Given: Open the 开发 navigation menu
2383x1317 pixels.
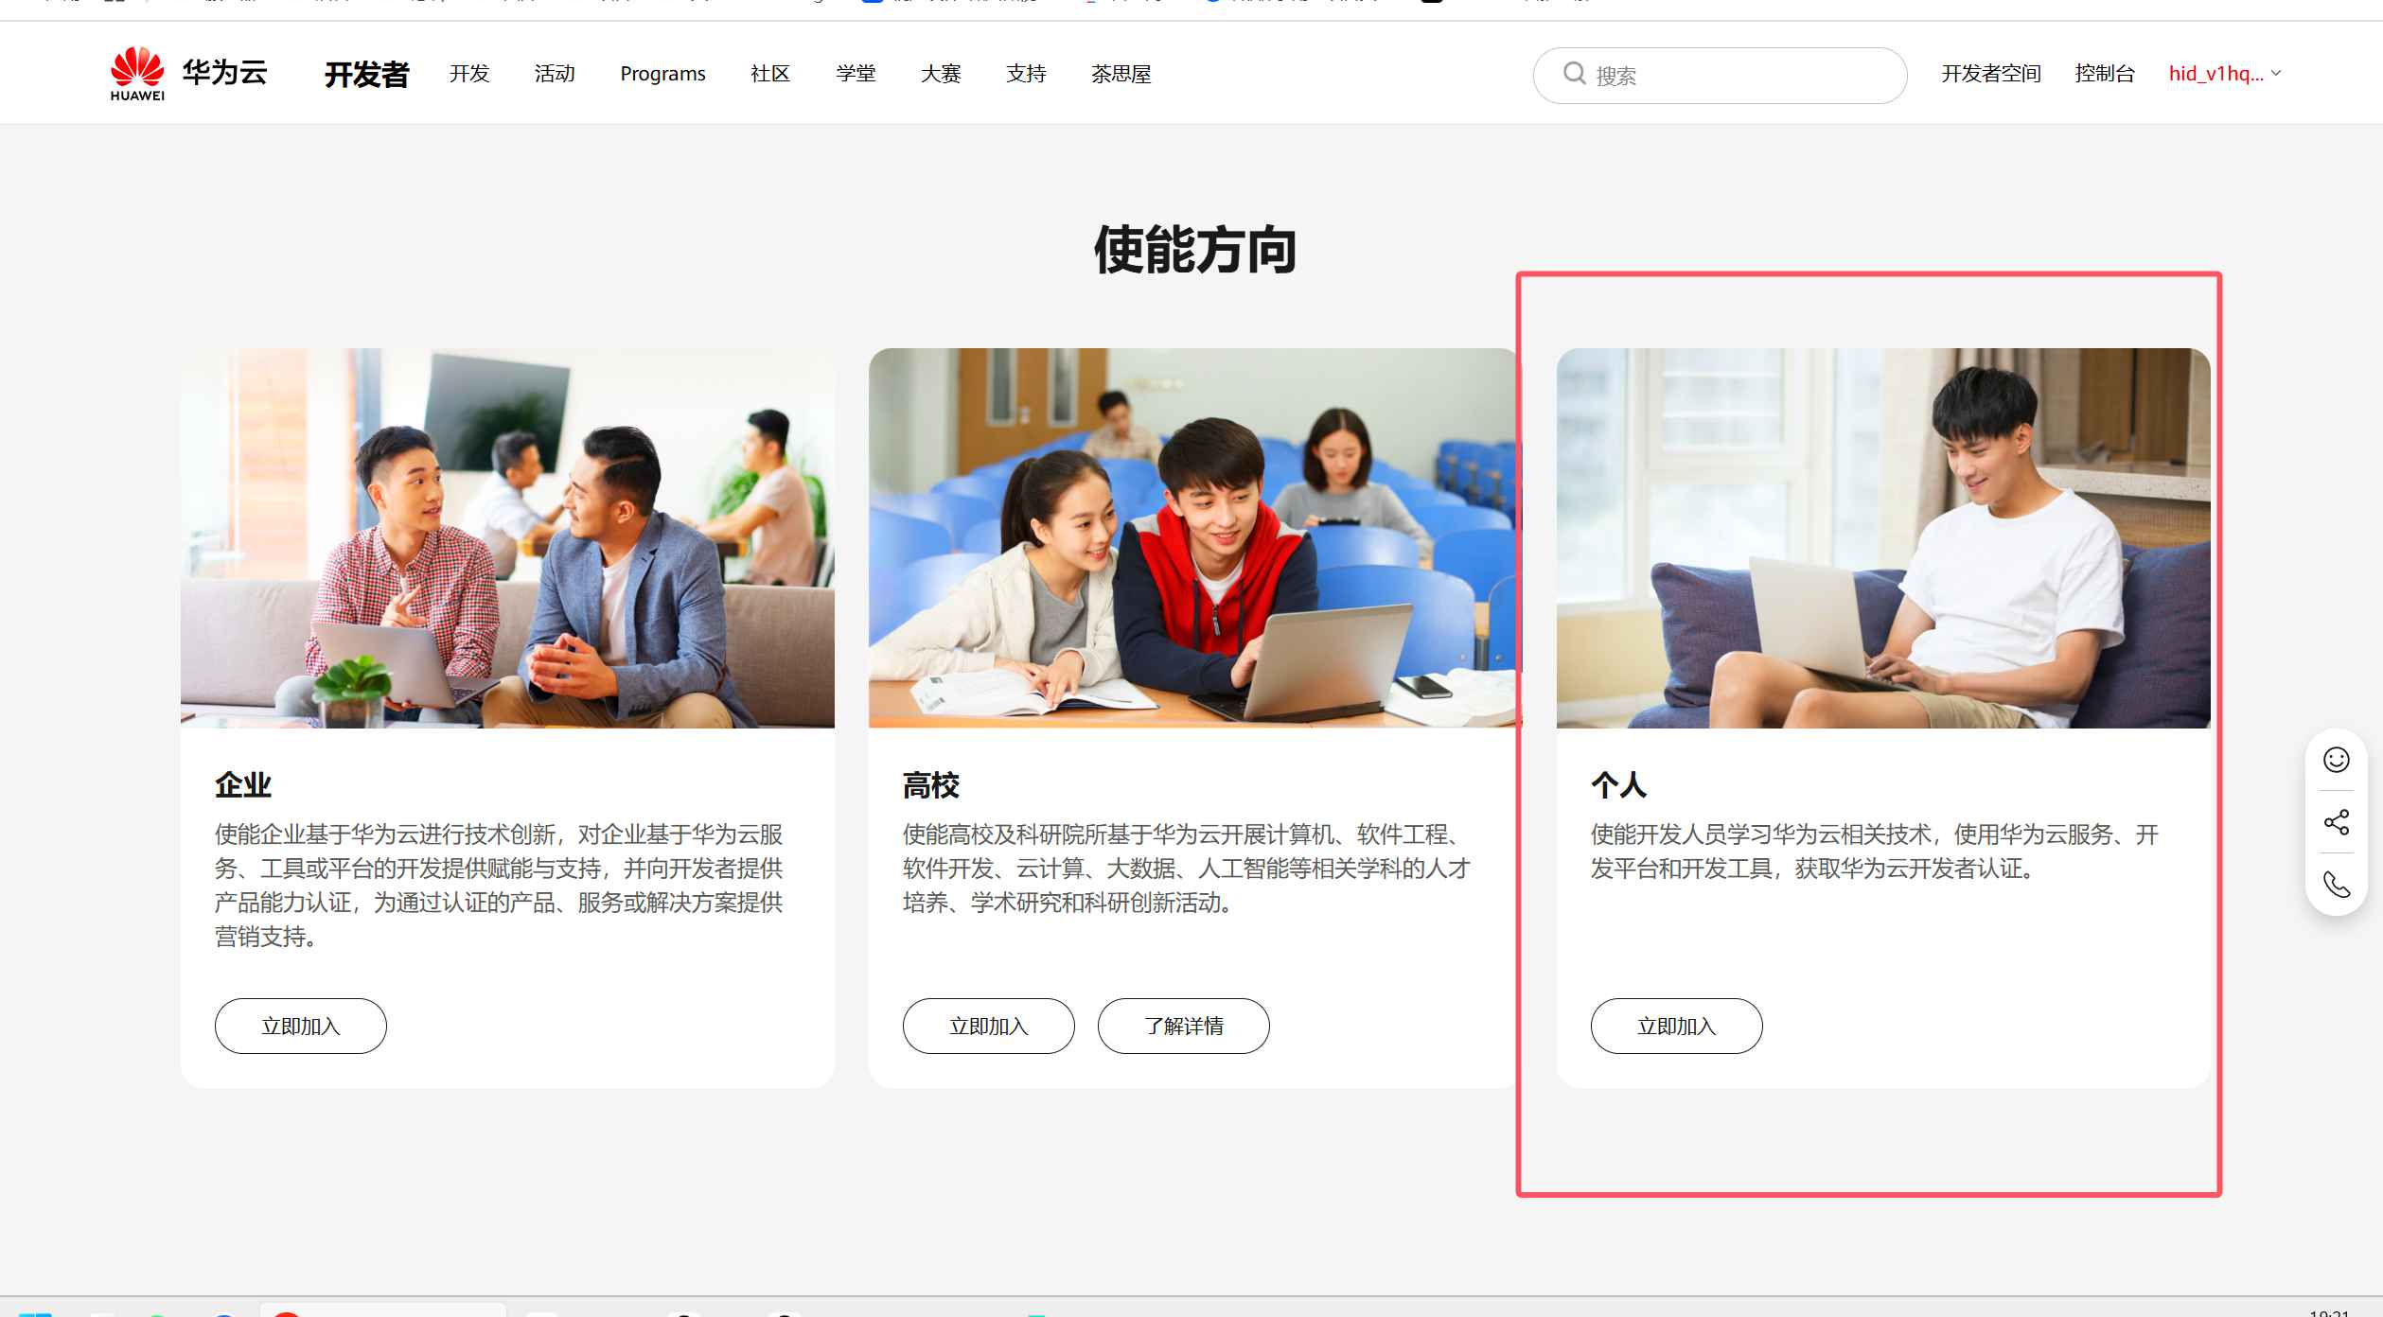Looking at the screenshot, I should click(x=468, y=74).
